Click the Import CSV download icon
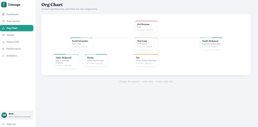 pyautogui.click(x=3, y=42)
